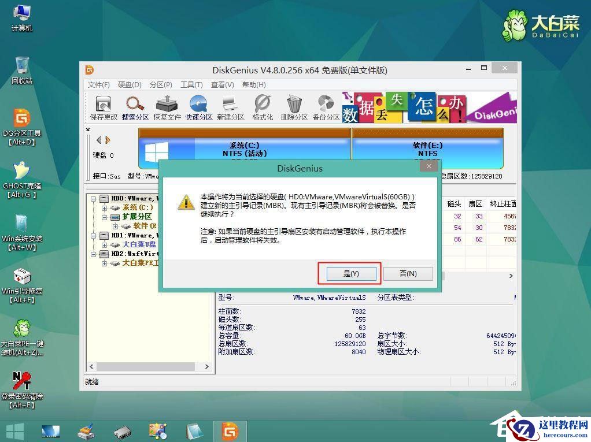
Task: Open the 快速分区 (Quick Partition) tool
Action: tap(198, 106)
